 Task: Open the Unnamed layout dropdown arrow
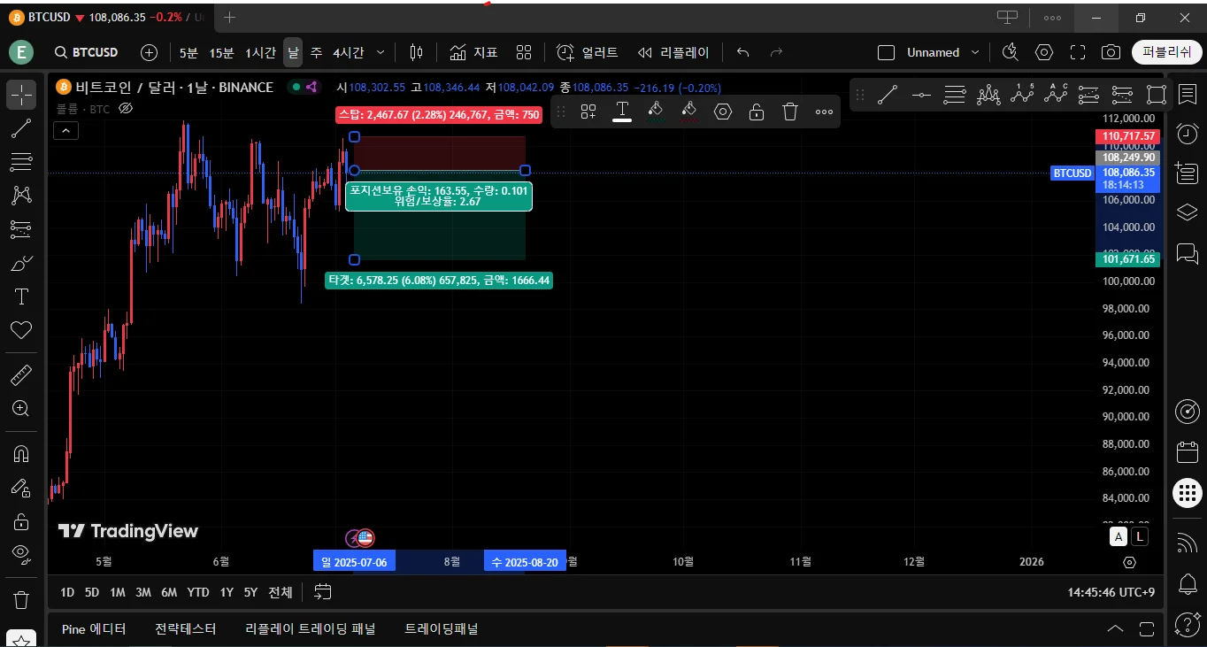tap(977, 53)
